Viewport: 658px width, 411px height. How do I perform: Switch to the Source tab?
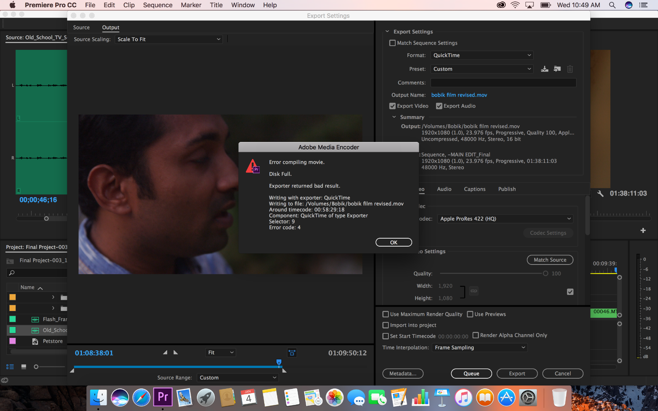(81, 27)
